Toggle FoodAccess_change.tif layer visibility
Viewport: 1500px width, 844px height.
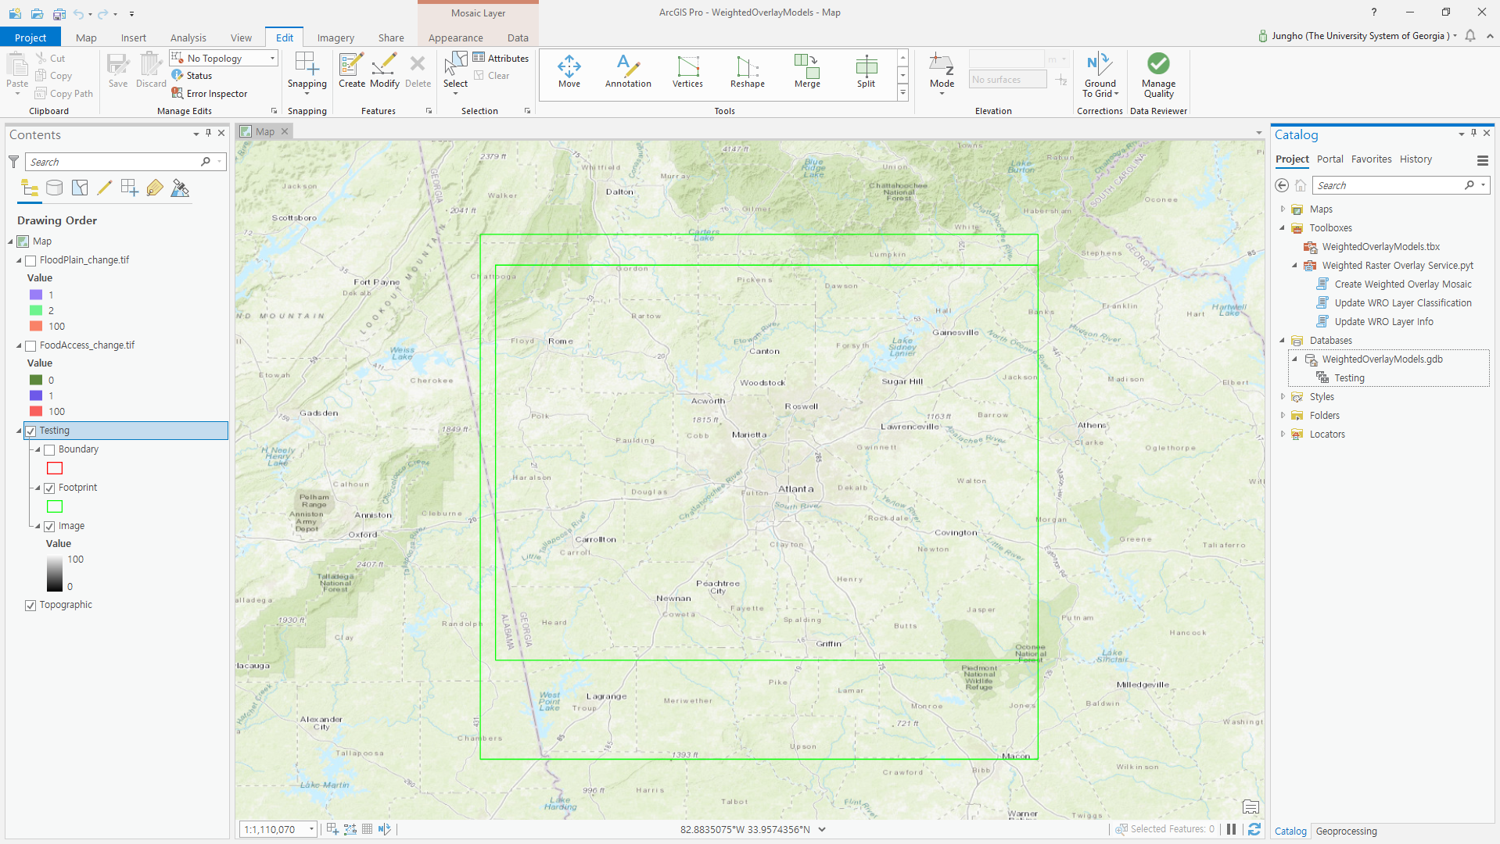[31, 345]
